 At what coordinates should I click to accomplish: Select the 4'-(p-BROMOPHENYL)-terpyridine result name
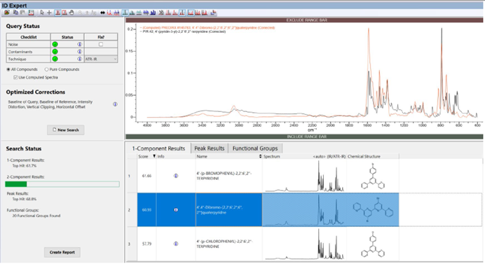[x=224, y=176]
